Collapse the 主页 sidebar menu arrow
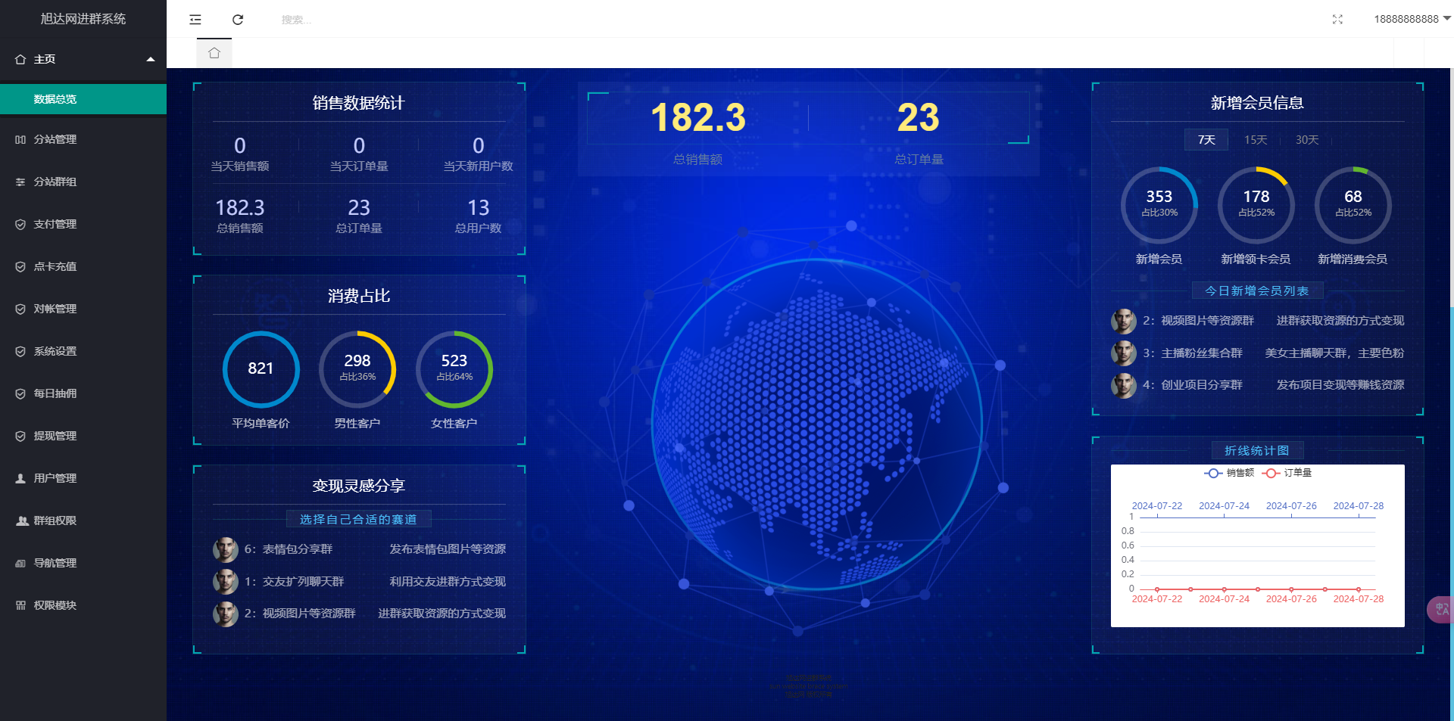The height and width of the screenshot is (721, 1454). coord(151,59)
